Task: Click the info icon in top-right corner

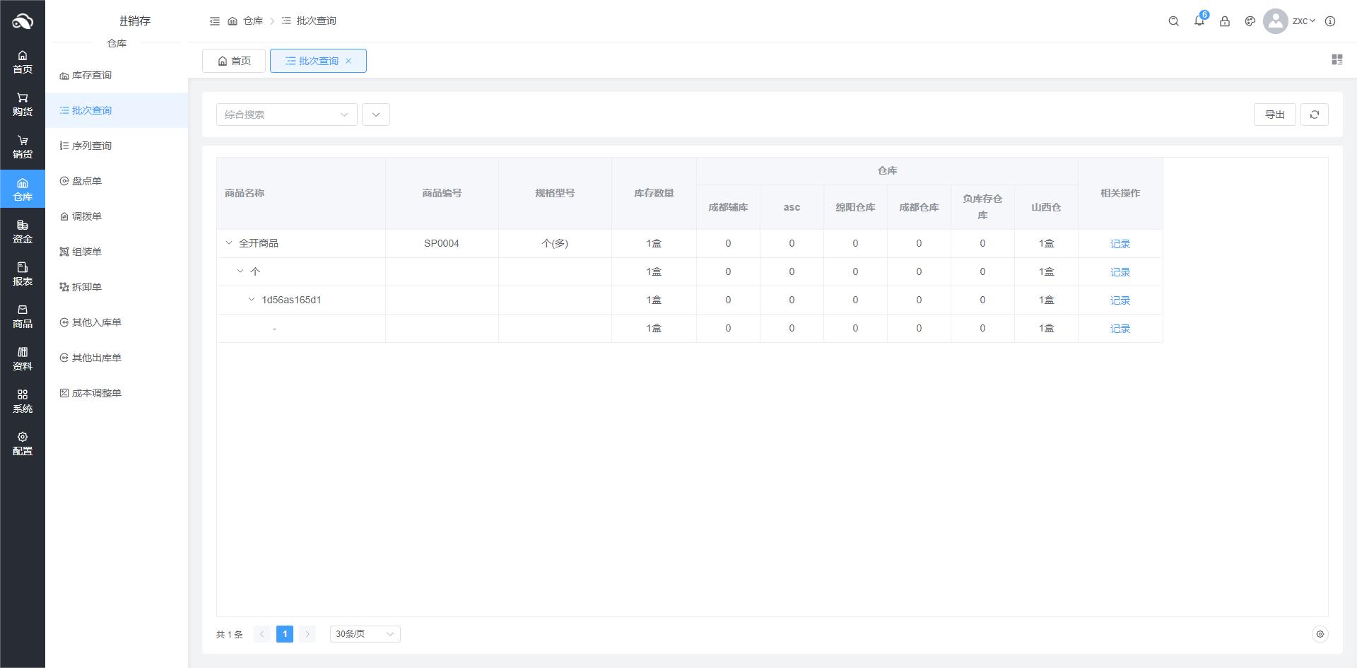Action: tap(1330, 21)
